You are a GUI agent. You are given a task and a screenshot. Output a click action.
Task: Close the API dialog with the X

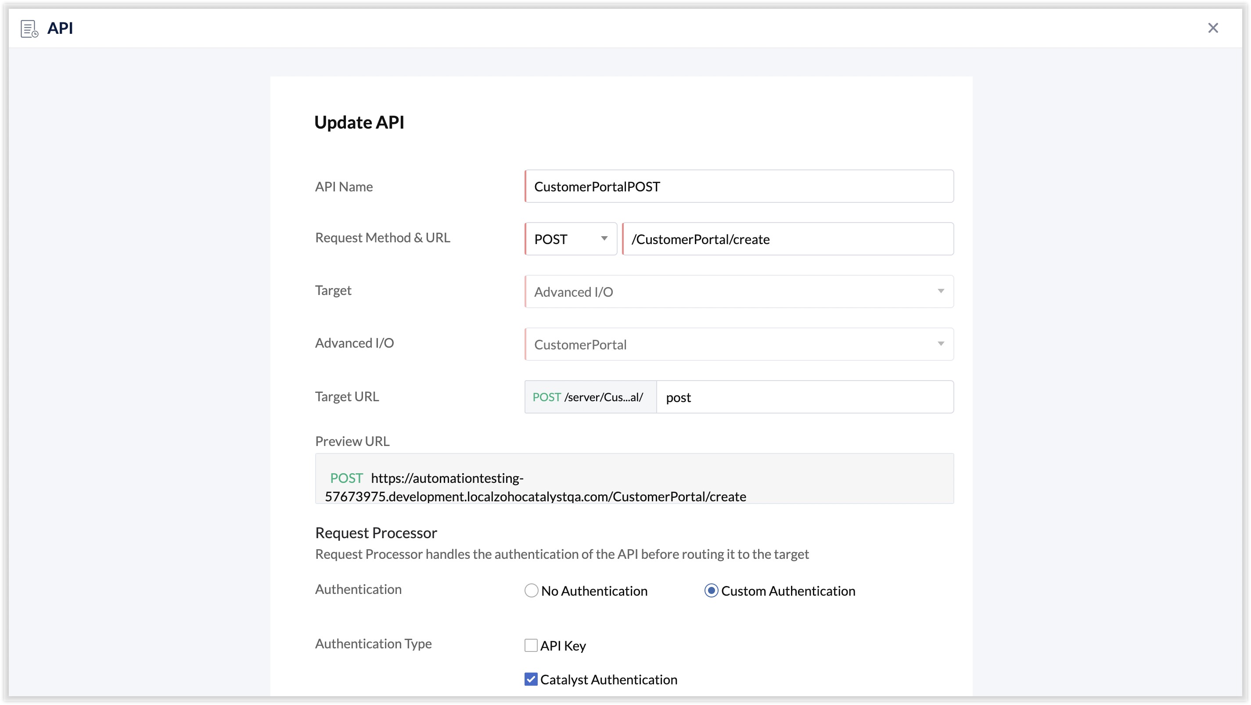tap(1213, 28)
